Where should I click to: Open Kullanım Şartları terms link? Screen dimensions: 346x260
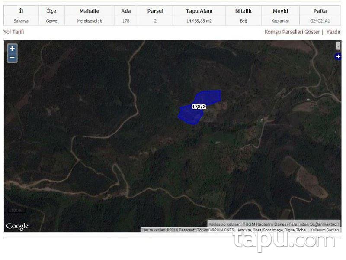(324, 230)
